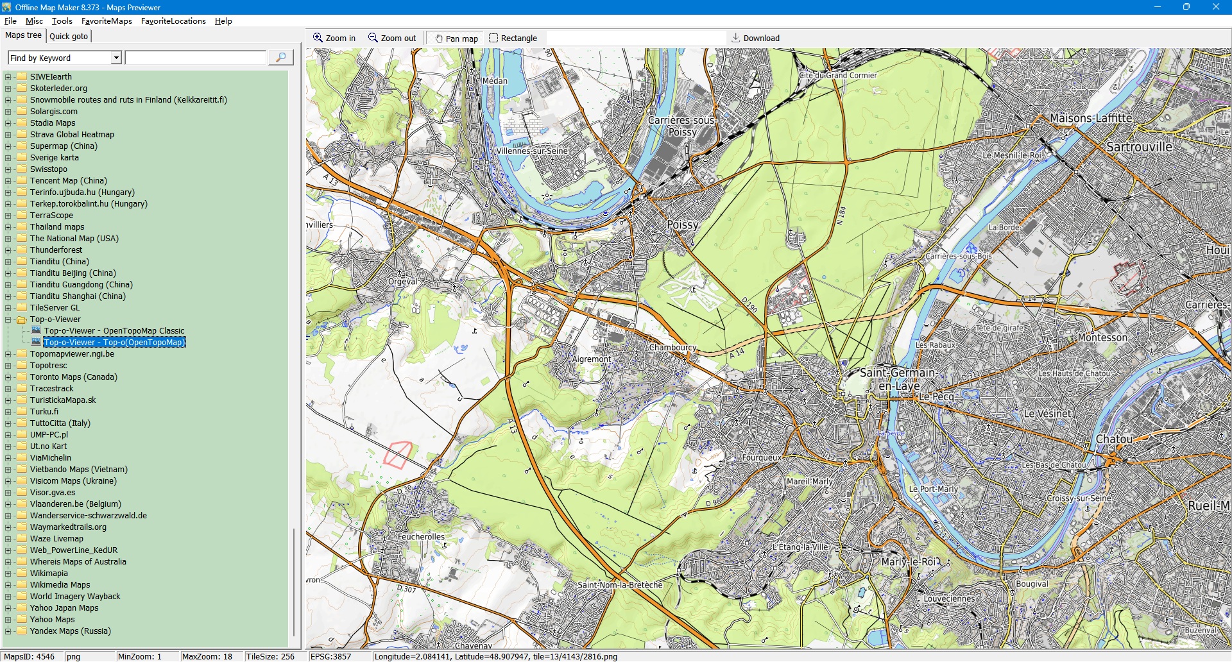Select Waze Livemap in maps tree
1232x662 pixels.
[x=56, y=539]
